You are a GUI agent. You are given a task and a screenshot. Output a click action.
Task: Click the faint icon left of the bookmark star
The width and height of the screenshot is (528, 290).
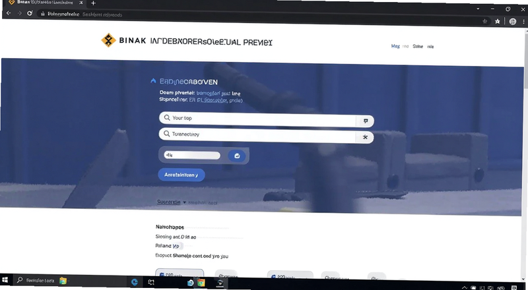(x=485, y=21)
